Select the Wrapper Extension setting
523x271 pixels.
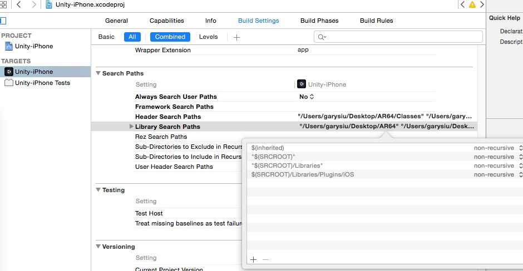pos(163,50)
